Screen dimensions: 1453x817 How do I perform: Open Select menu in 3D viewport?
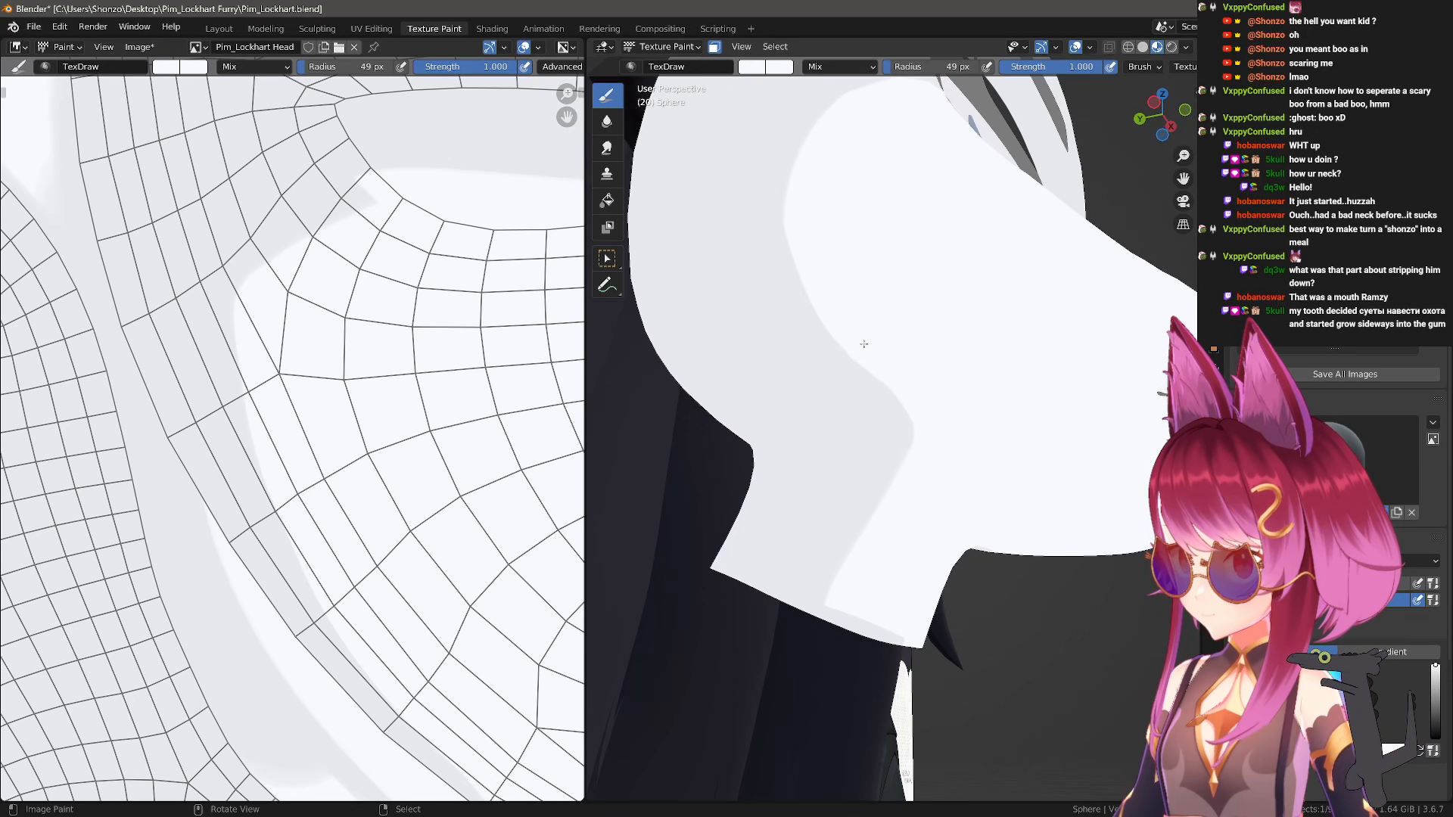(775, 47)
